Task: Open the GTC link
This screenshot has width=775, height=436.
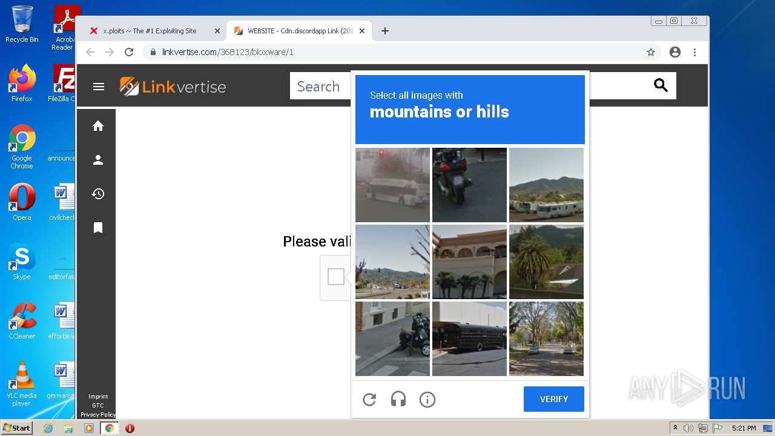Action: pos(98,406)
